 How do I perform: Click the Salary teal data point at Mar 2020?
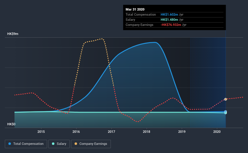(x=226, y=113)
